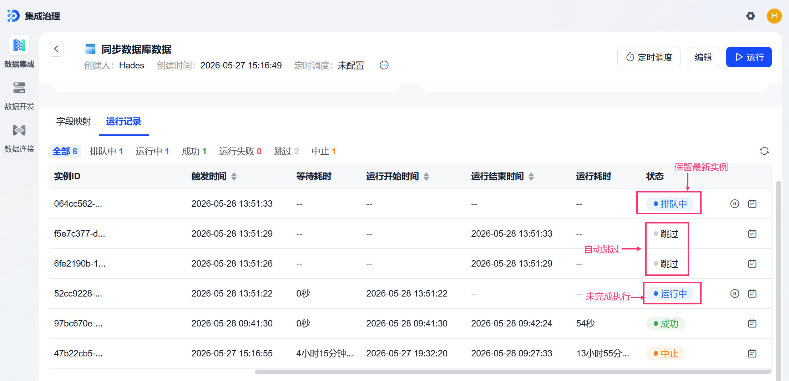The height and width of the screenshot is (381, 789).
Task: View log for instance 064cc562
Action: click(752, 204)
